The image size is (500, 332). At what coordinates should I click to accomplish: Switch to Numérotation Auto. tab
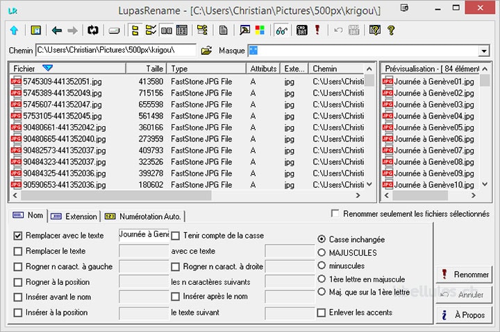(x=143, y=216)
